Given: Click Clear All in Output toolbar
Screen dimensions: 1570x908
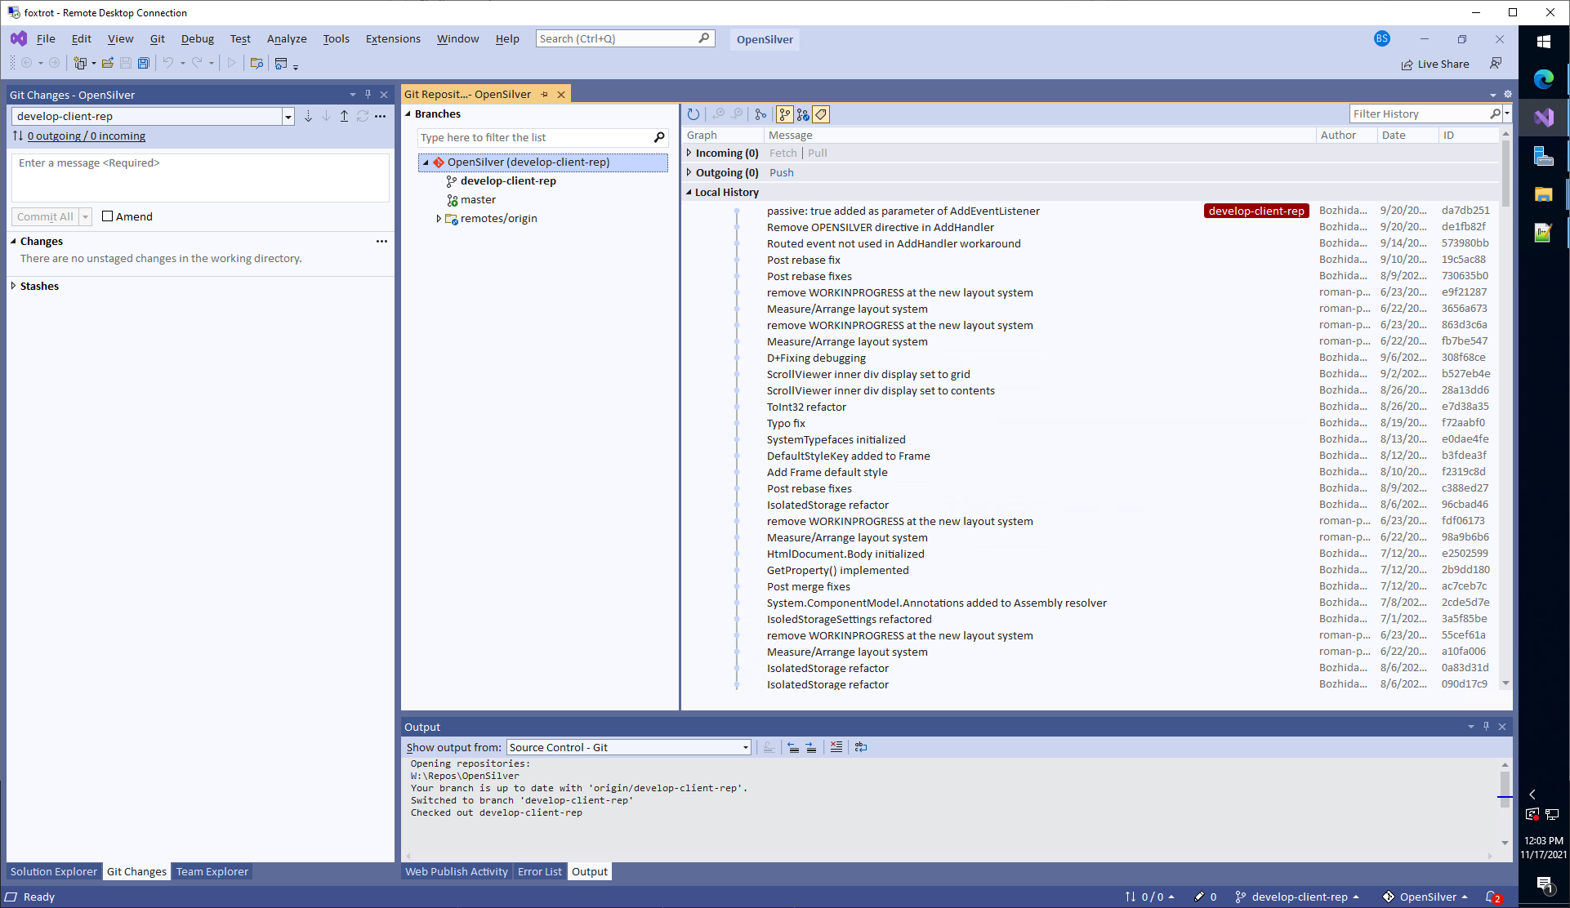Looking at the screenshot, I should click(836, 747).
